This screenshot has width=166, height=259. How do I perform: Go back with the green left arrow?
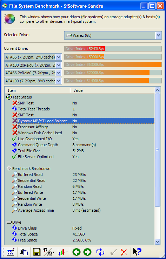[x=77, y=252]
